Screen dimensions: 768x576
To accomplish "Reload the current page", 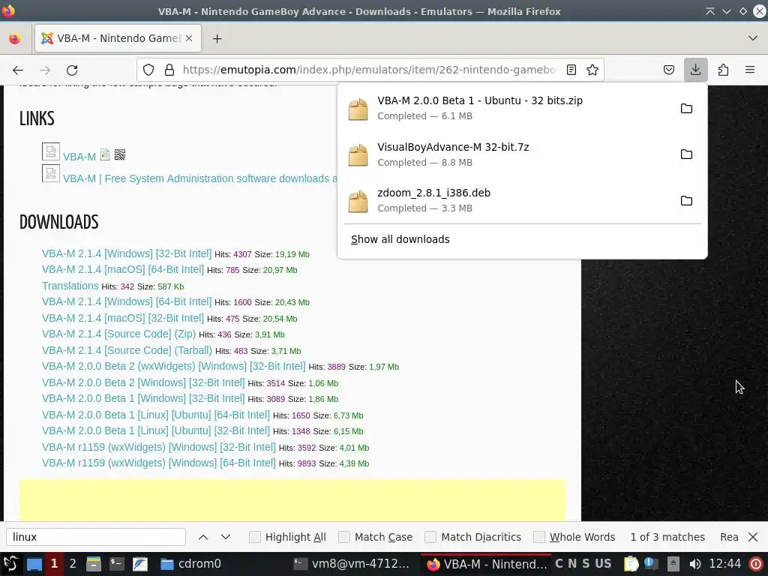I will coord(72,70).
